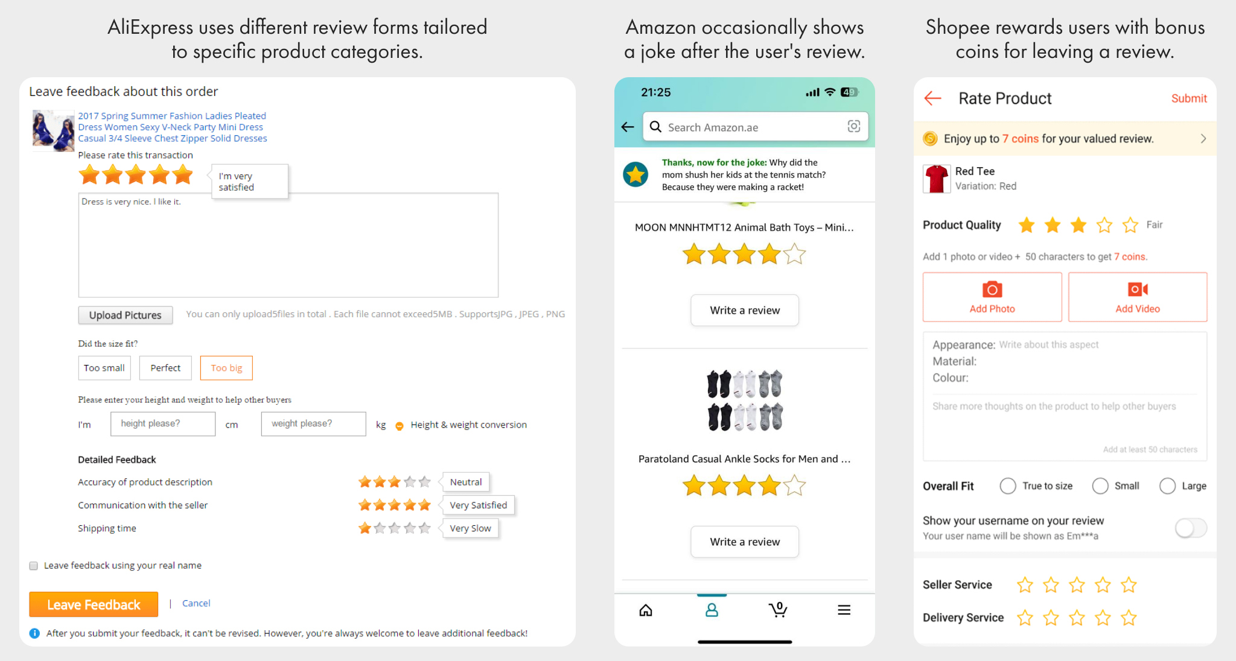
Task: Open the Amazon account profile icon
Action: (x=712, y=610)
